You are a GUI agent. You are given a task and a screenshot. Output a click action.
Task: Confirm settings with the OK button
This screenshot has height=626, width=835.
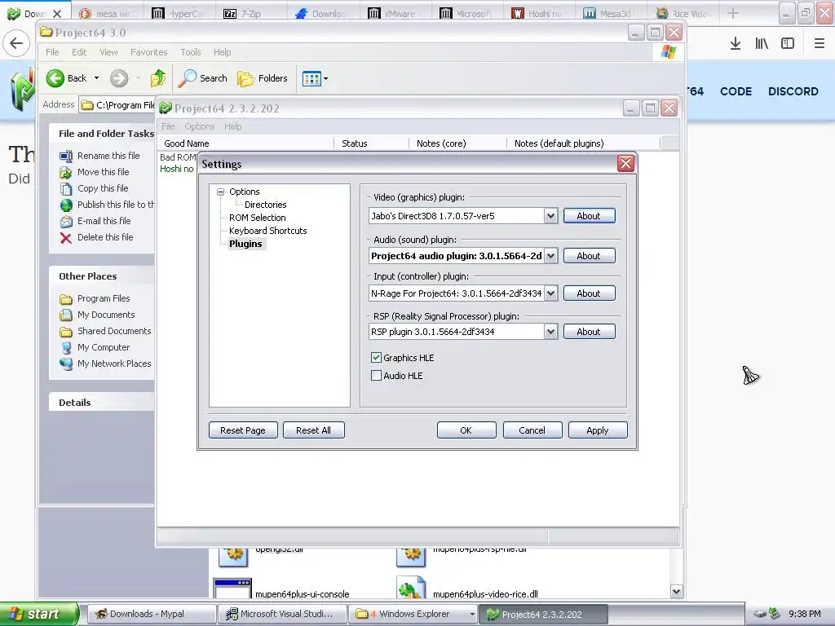click(x=466, y=430)
